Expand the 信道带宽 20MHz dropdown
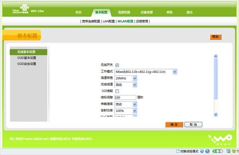Screen dimensions: 239x155 point(126,78)
